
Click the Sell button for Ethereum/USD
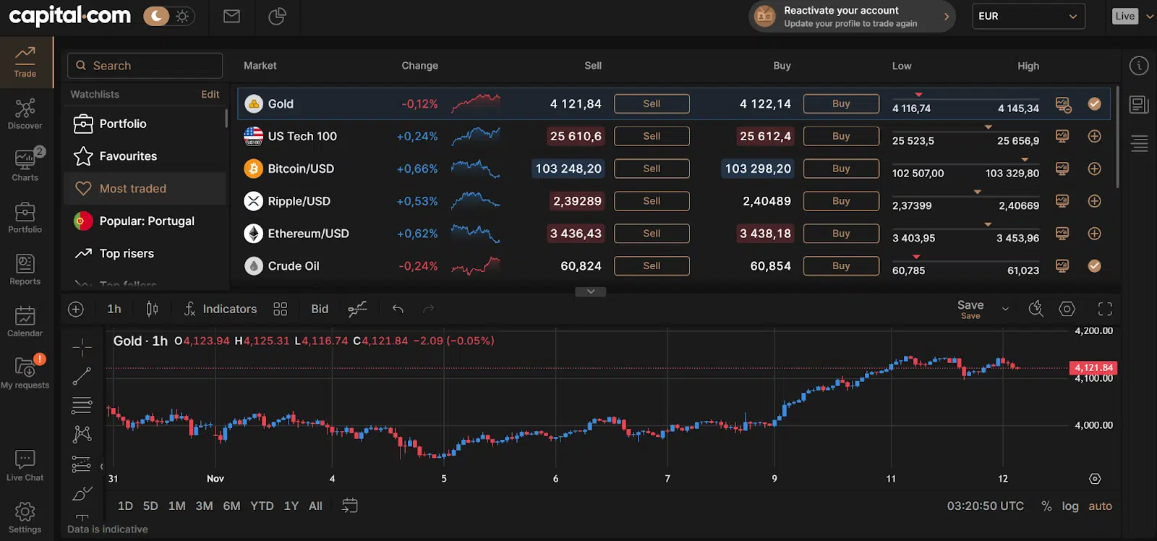click(x=652, y=234)
